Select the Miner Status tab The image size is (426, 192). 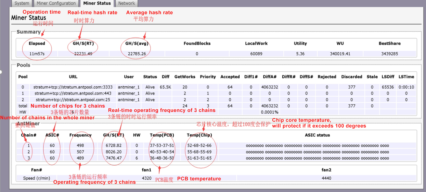[x=97, y=3]
